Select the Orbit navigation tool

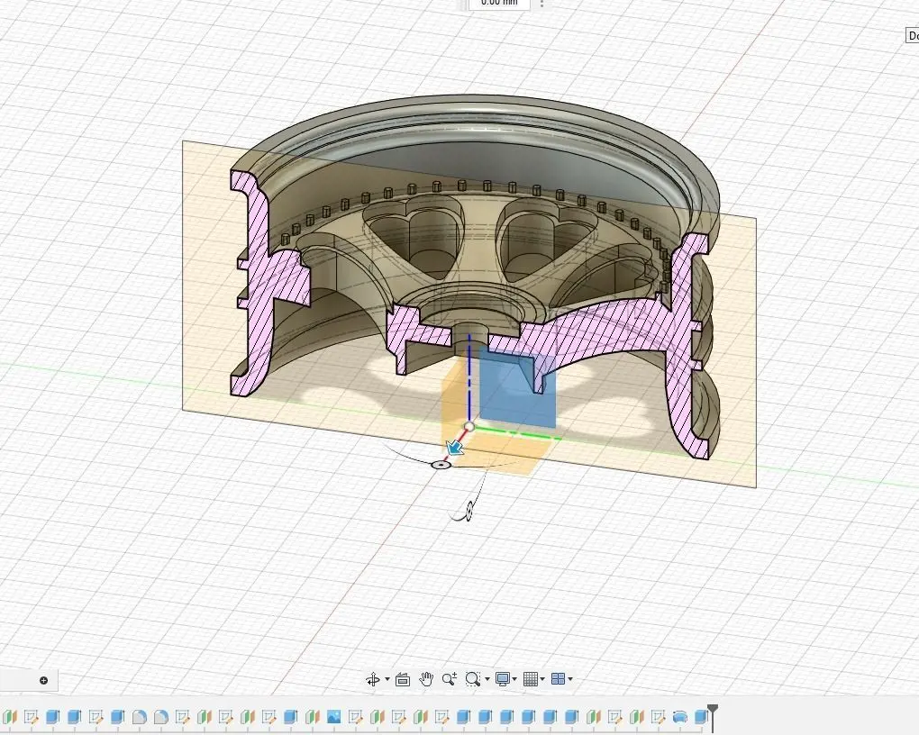[372, 679]
